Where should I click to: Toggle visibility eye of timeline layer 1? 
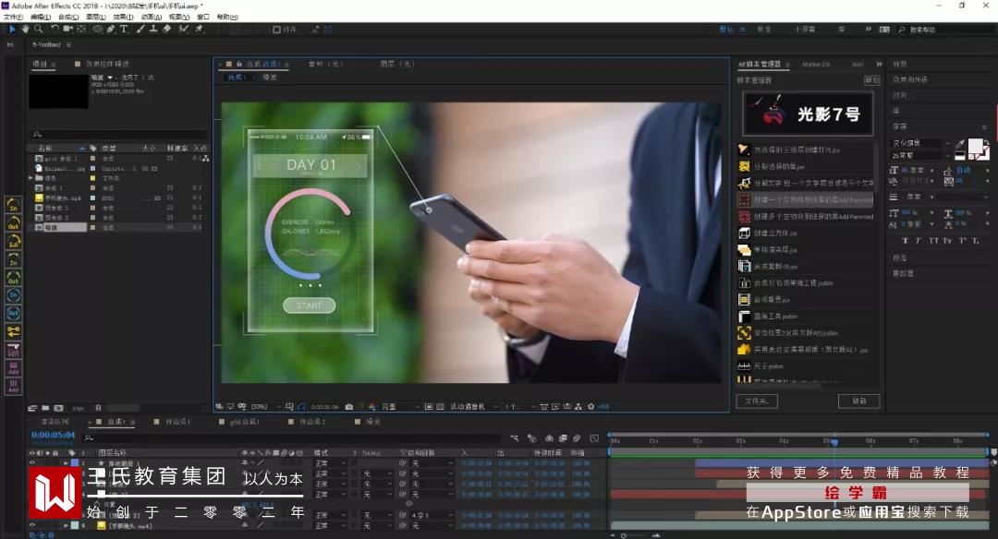(32, 463)
